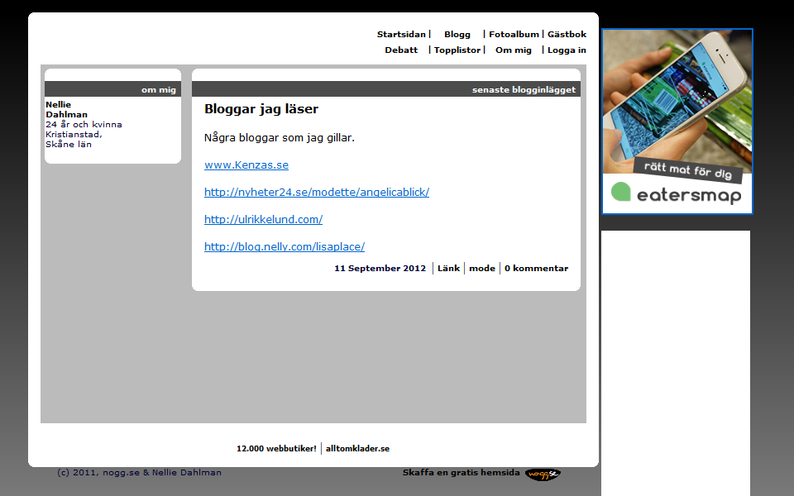Screen dimensions: 794x496
Task: Click the Länk permalink under the post
Action: (448, 269)
